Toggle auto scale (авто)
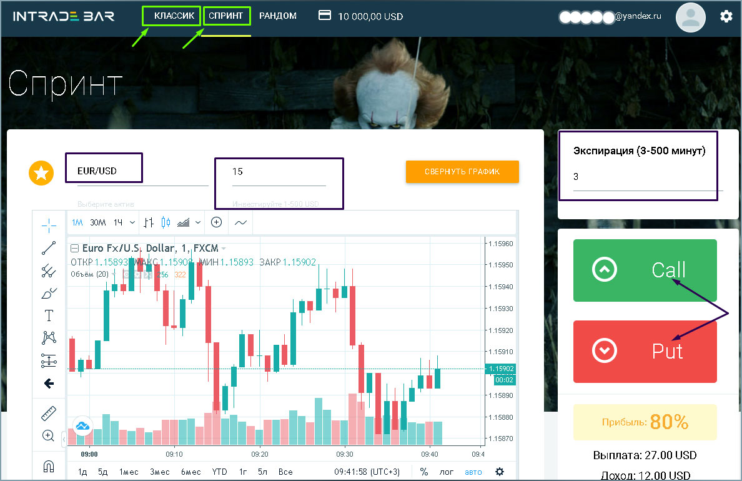Screen dimensions: 742x481 (473, 472)
